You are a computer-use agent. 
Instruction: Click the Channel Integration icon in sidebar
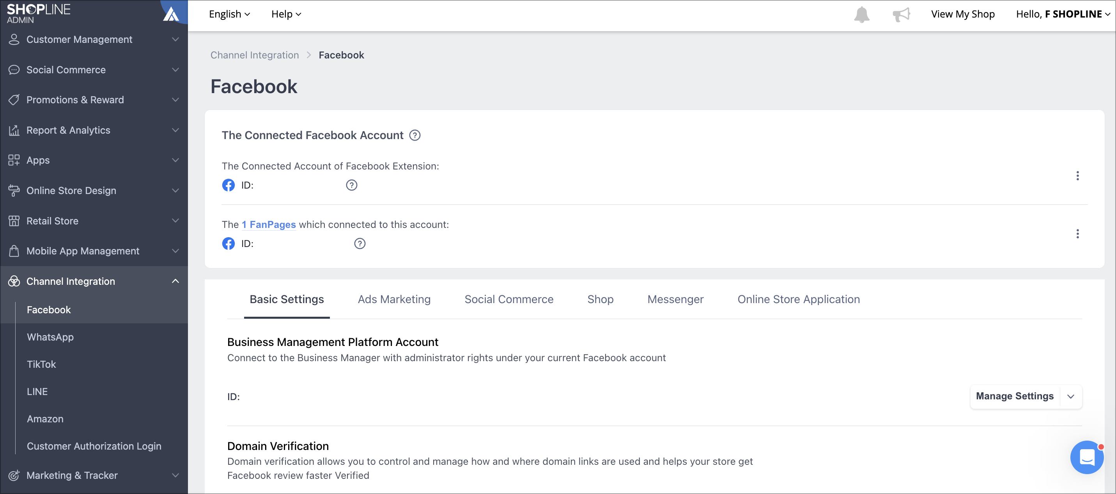point(14,281)
